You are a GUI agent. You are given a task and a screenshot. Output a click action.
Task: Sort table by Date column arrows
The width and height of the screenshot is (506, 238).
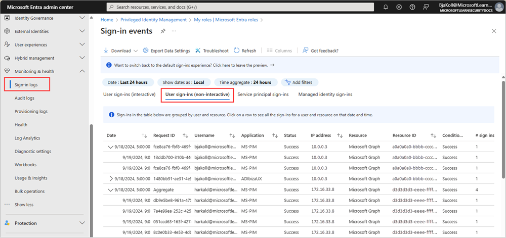click(145, 135)
